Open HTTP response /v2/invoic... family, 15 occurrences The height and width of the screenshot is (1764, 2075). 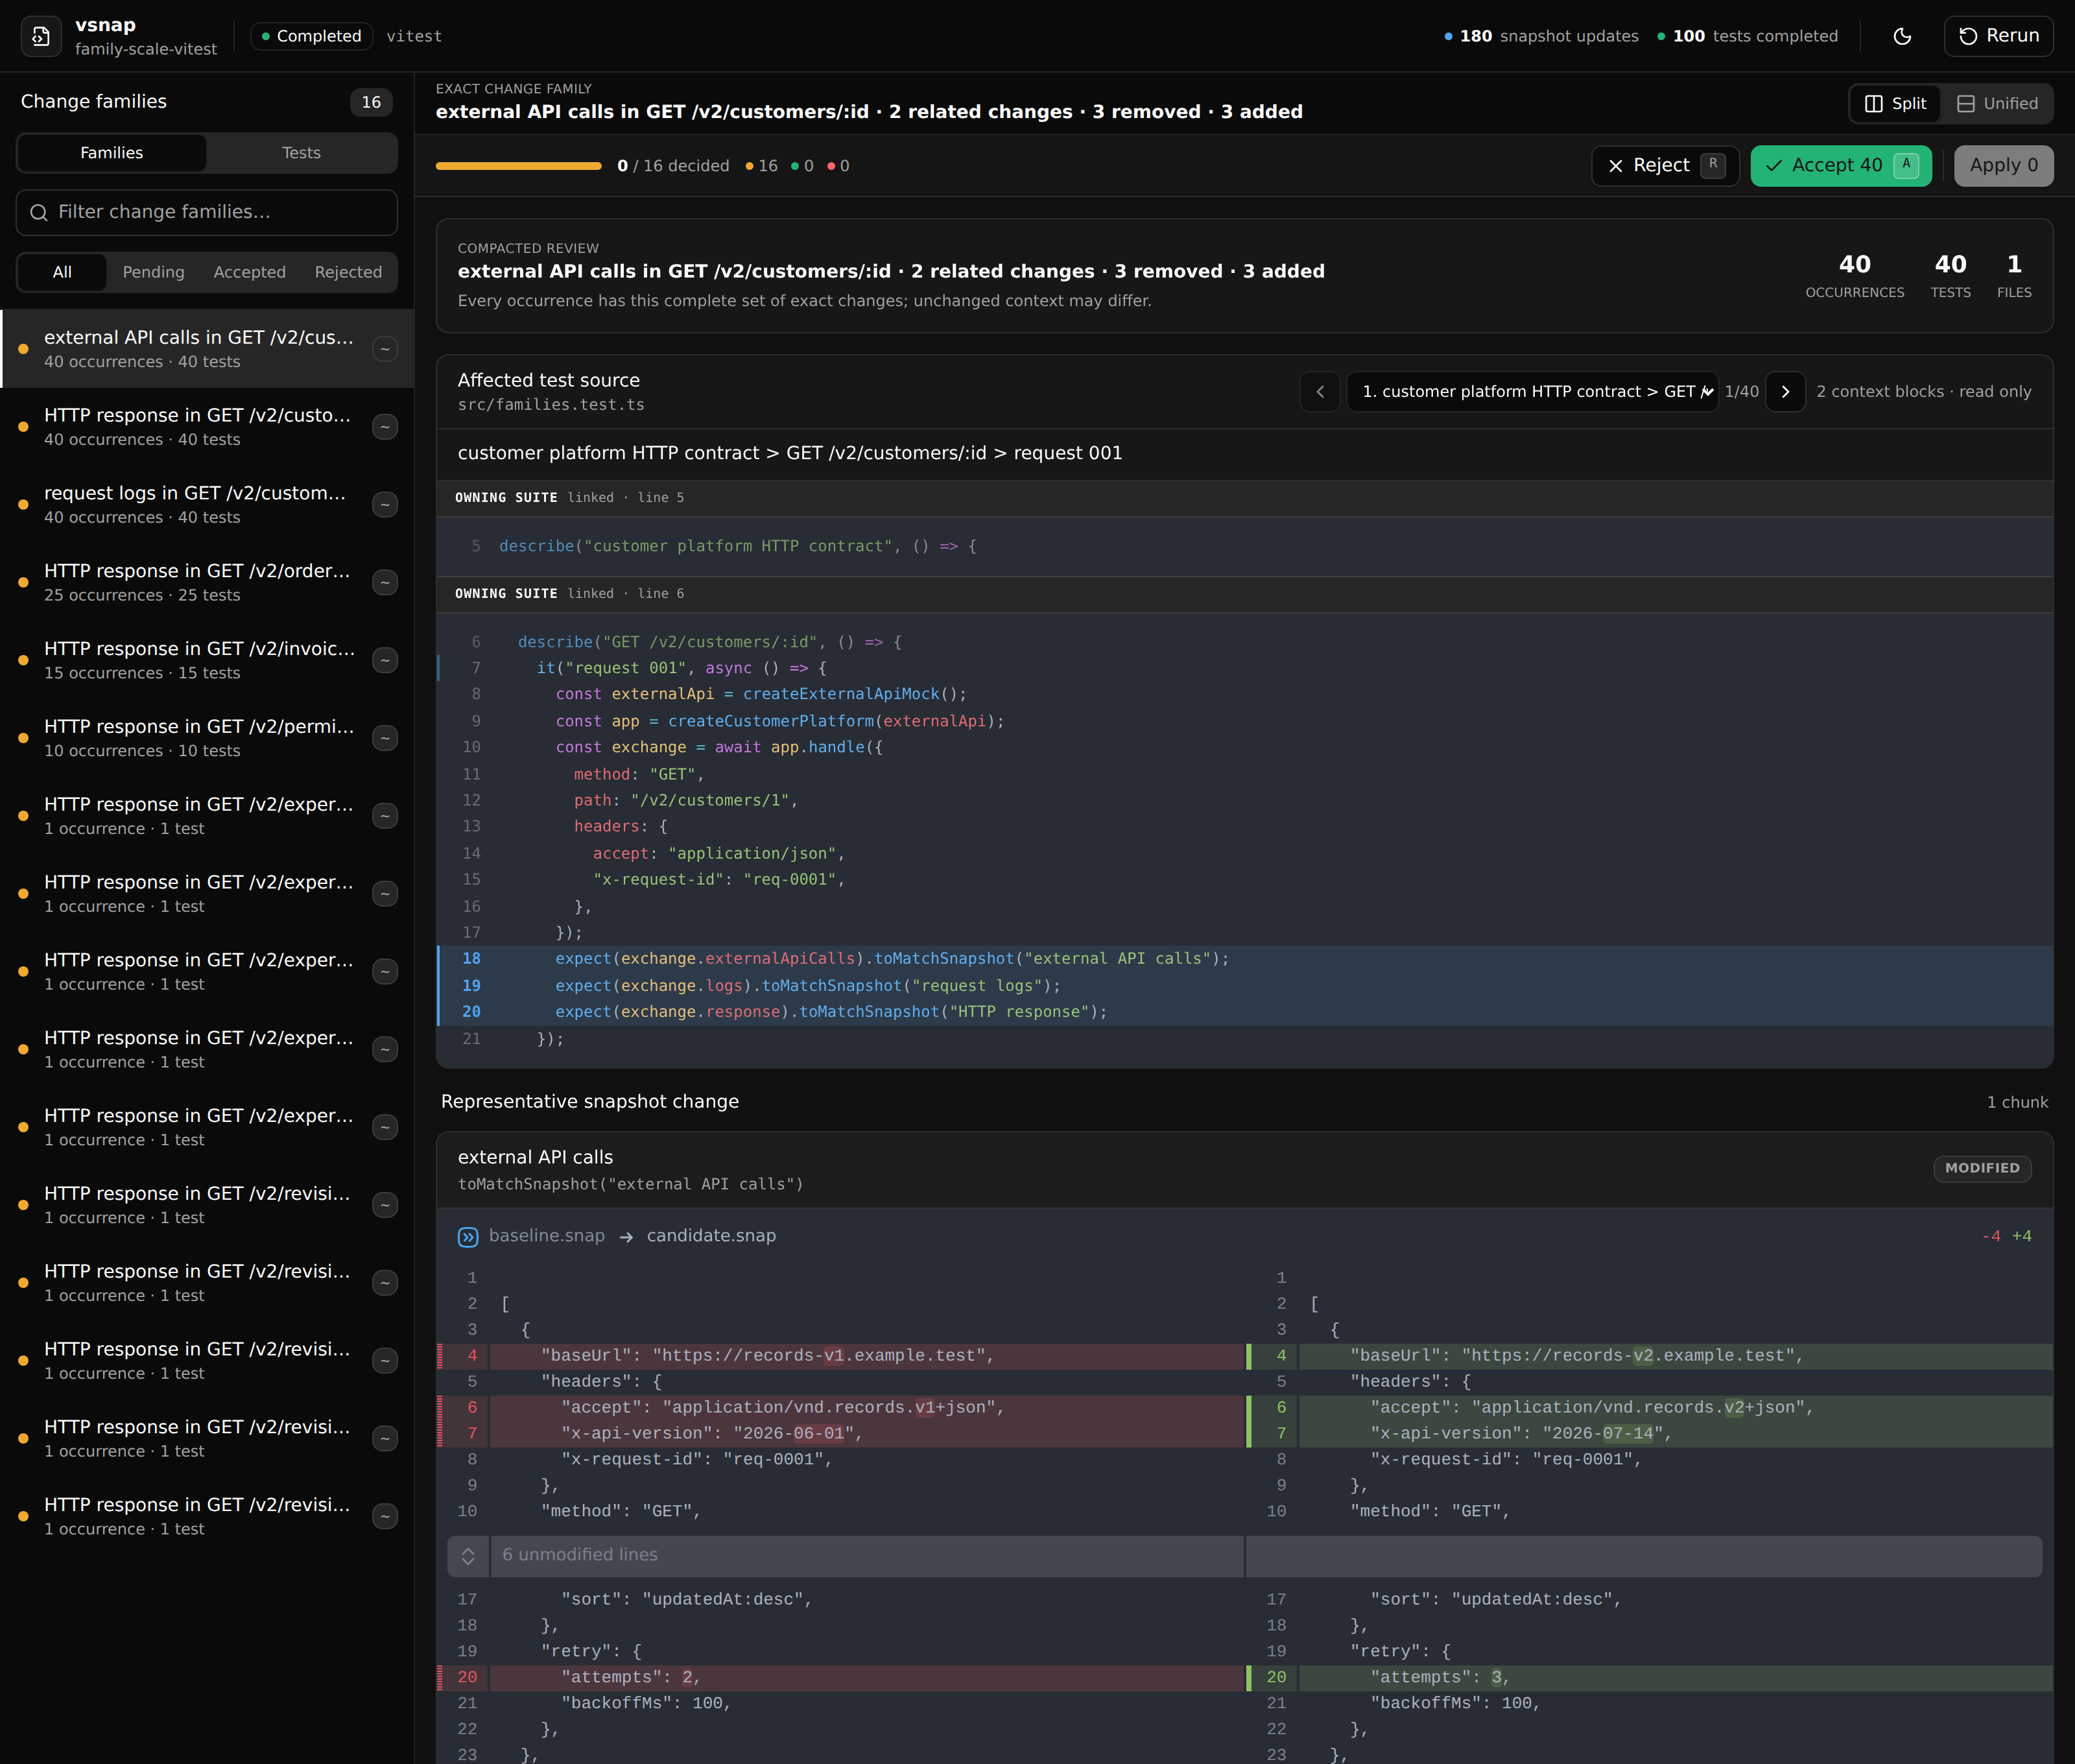(x=207, y=660)
